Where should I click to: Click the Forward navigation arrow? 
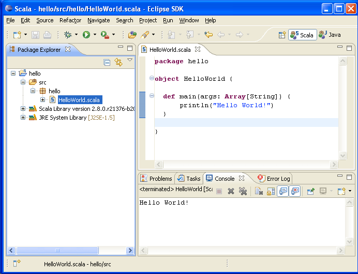click(x=240, y=35)
